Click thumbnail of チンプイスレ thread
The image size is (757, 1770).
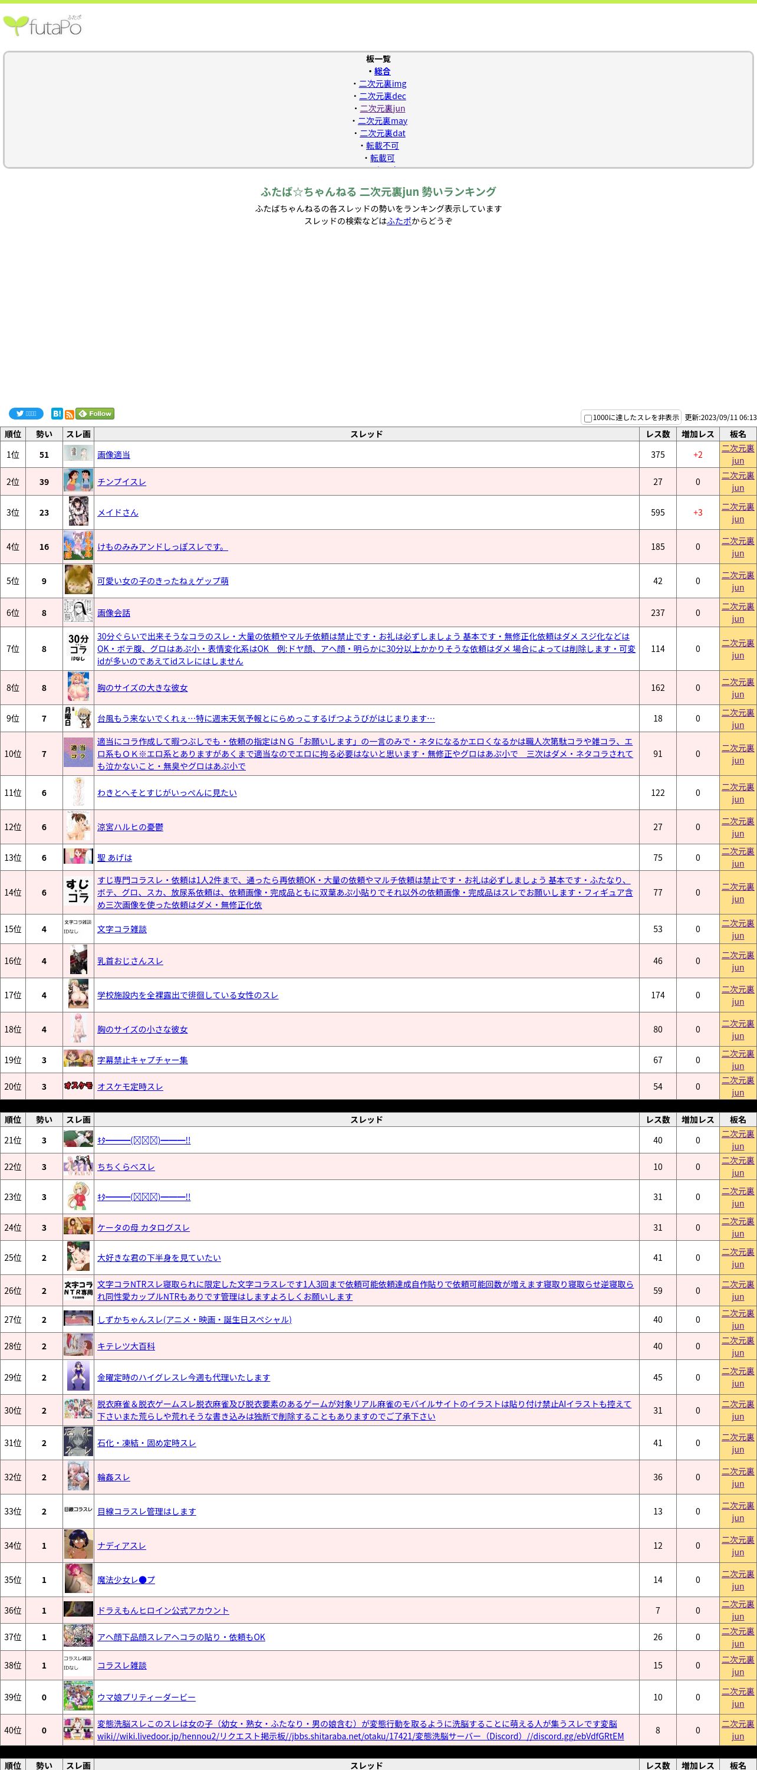pos(78,481)
